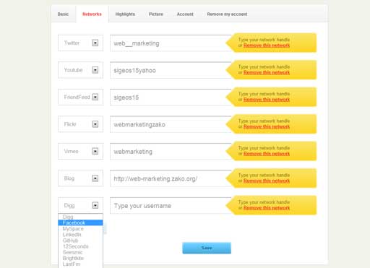Viewport: 370px width, 268px height.
Task: Choose Facebook from the open list
Action: 80,222
